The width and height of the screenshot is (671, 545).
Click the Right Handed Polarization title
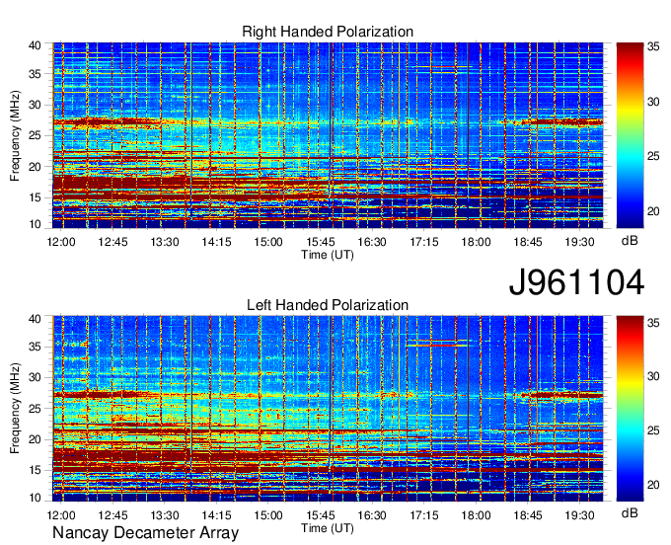(328, 32)
